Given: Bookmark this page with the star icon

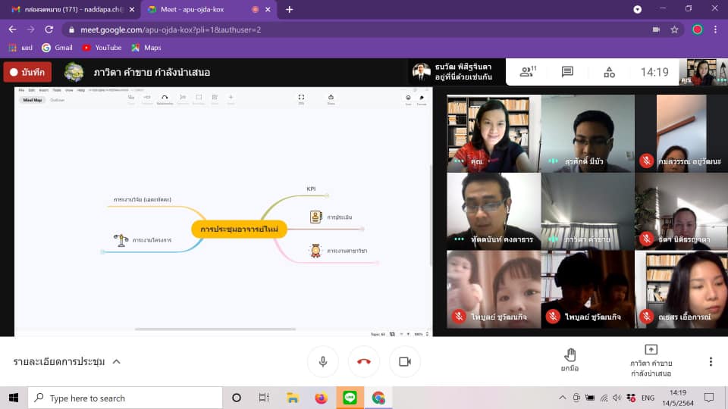Looking at the screenshot, I should click(674, 30).
